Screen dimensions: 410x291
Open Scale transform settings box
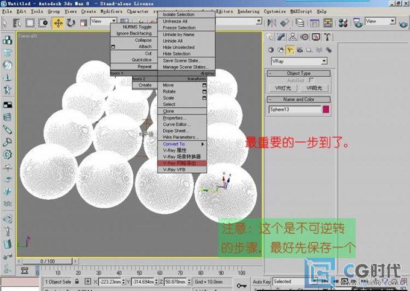[x=204, y=98]
